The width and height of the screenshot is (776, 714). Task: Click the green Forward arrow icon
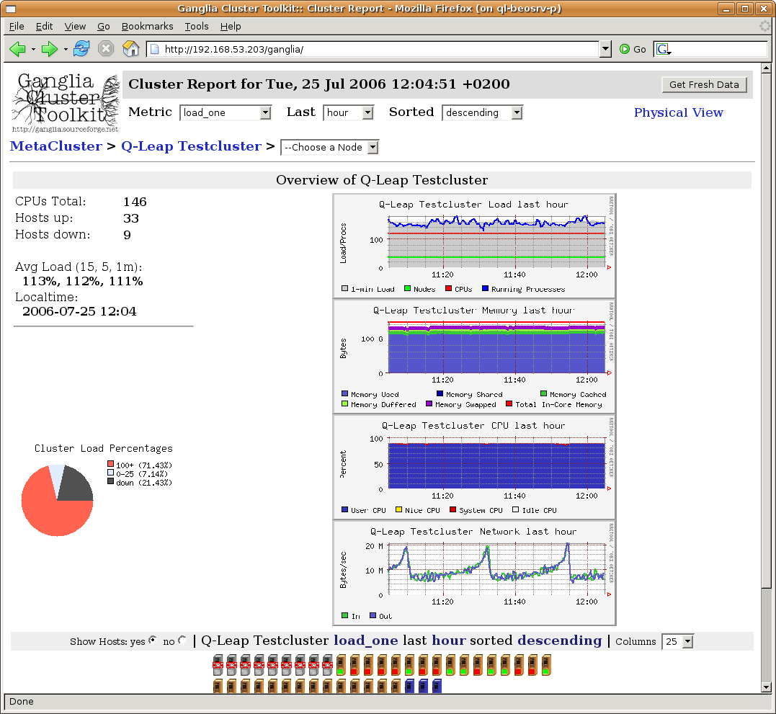(x=49, y=49)
